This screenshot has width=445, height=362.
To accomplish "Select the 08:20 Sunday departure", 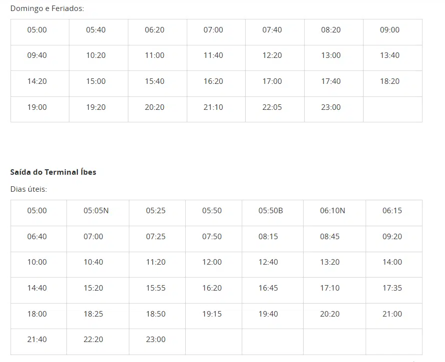I will (x=331, y=30).
